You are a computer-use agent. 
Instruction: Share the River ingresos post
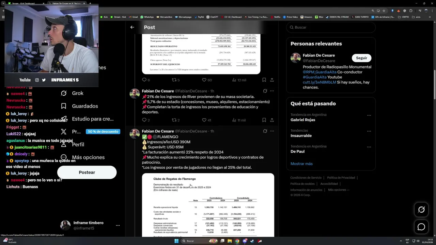click(272, 120)
